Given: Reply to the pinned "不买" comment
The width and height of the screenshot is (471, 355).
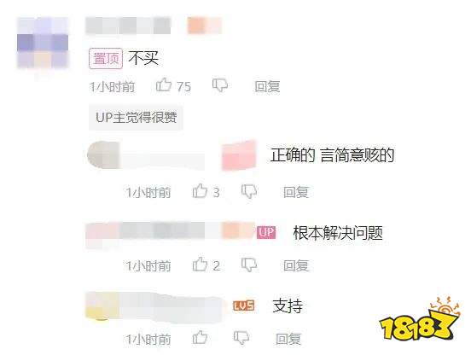Looking at the screenshot, I should [267, 86].
